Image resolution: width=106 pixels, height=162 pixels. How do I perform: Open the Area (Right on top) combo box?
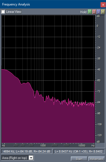pos(18,158)
